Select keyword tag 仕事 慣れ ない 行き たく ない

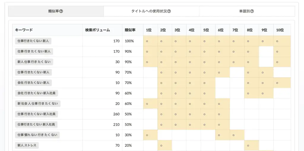[x=37, y=135]
